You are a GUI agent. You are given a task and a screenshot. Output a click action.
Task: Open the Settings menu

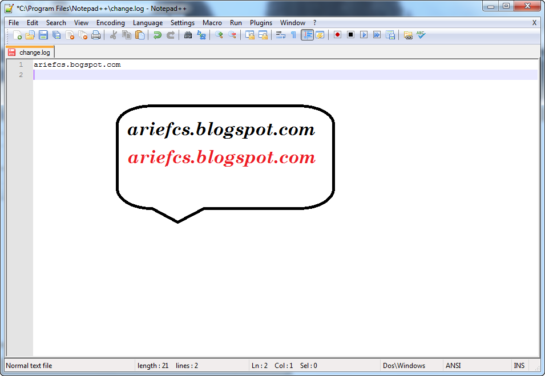coord(183,23)
